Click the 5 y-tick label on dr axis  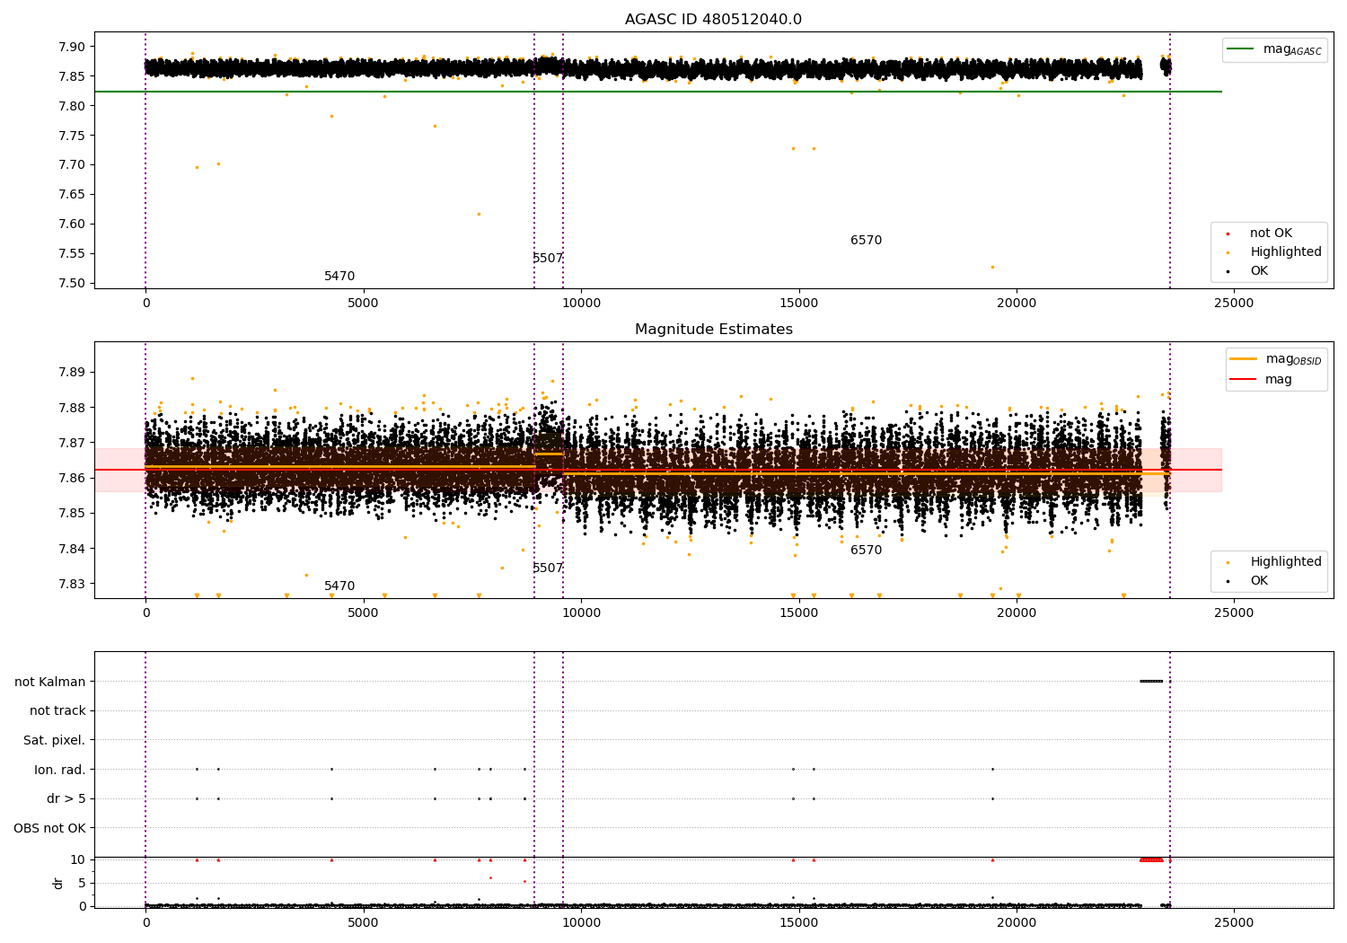[x=82, y=884]
